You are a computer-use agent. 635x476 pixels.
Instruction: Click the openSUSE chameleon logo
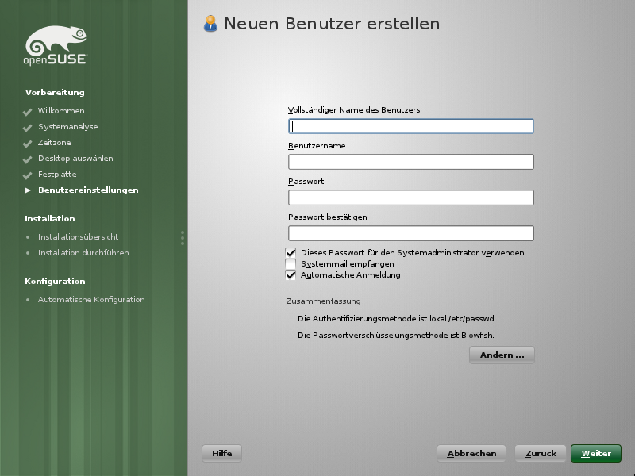(x=56, y=45)
